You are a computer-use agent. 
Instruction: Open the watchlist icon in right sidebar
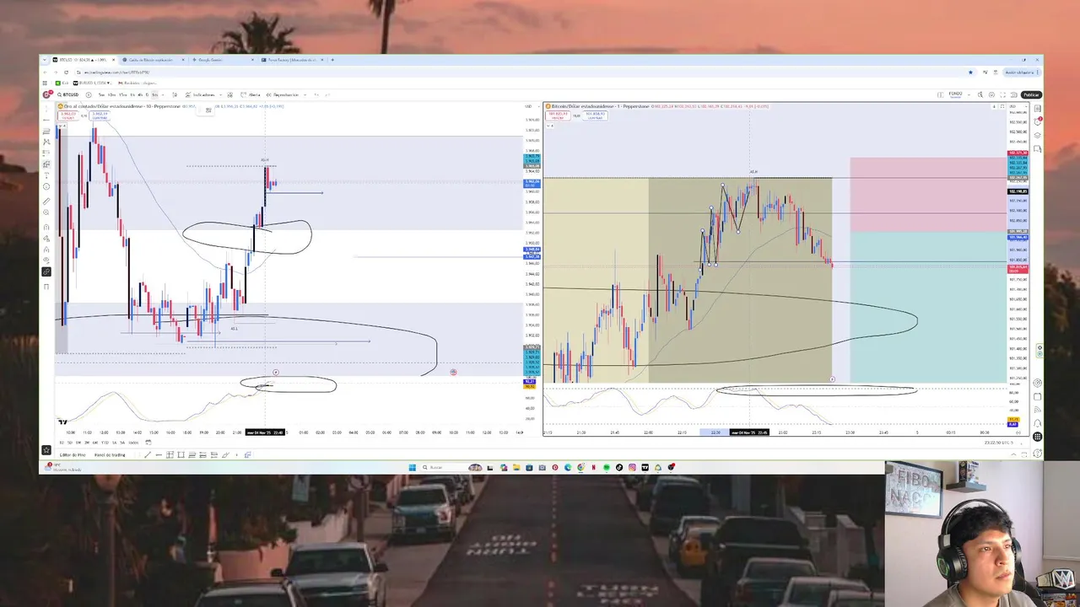pyautogui.click(x=1038, y=109)
